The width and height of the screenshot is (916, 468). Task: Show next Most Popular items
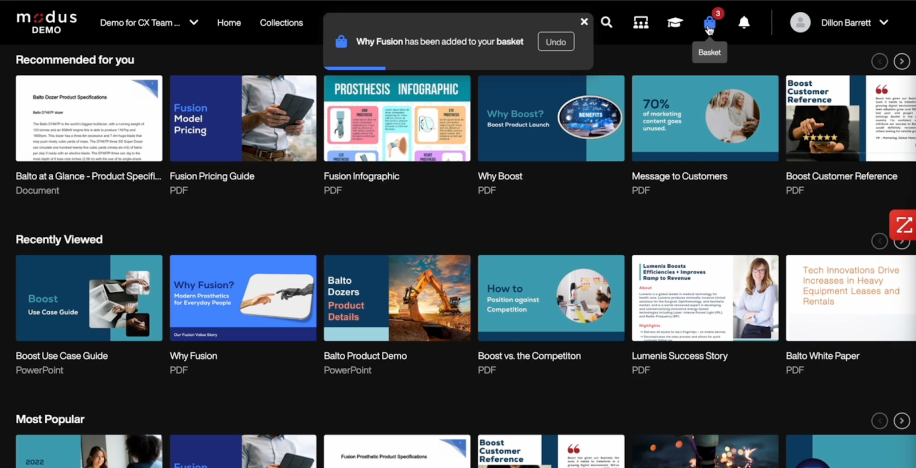tap(902, 421)
